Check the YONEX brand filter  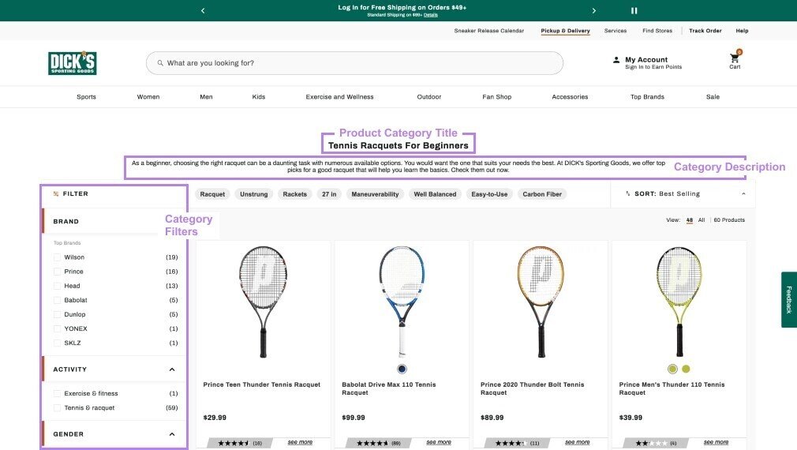[x=57, y=328]
